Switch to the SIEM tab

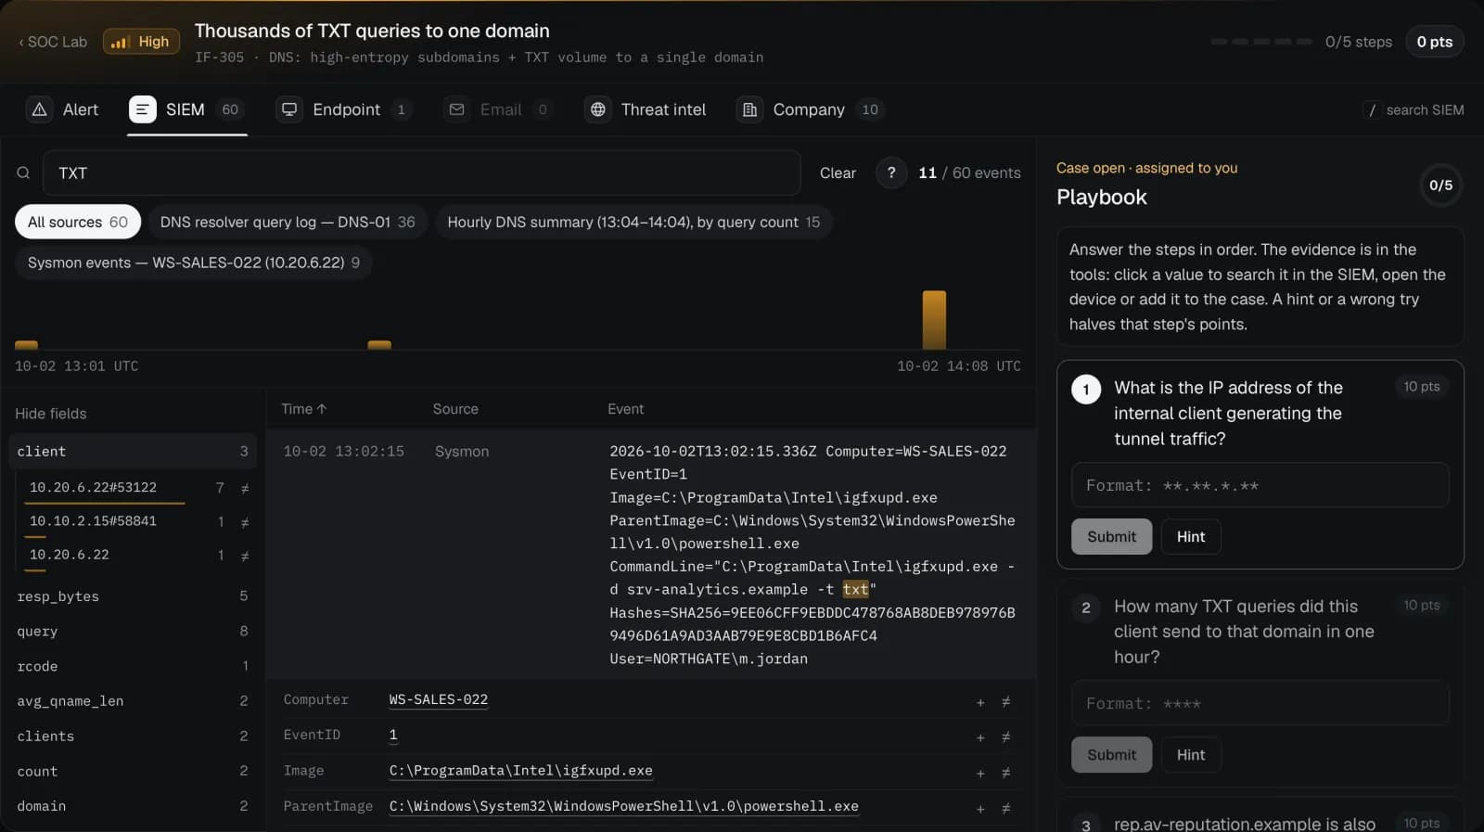tap(186, 109)
